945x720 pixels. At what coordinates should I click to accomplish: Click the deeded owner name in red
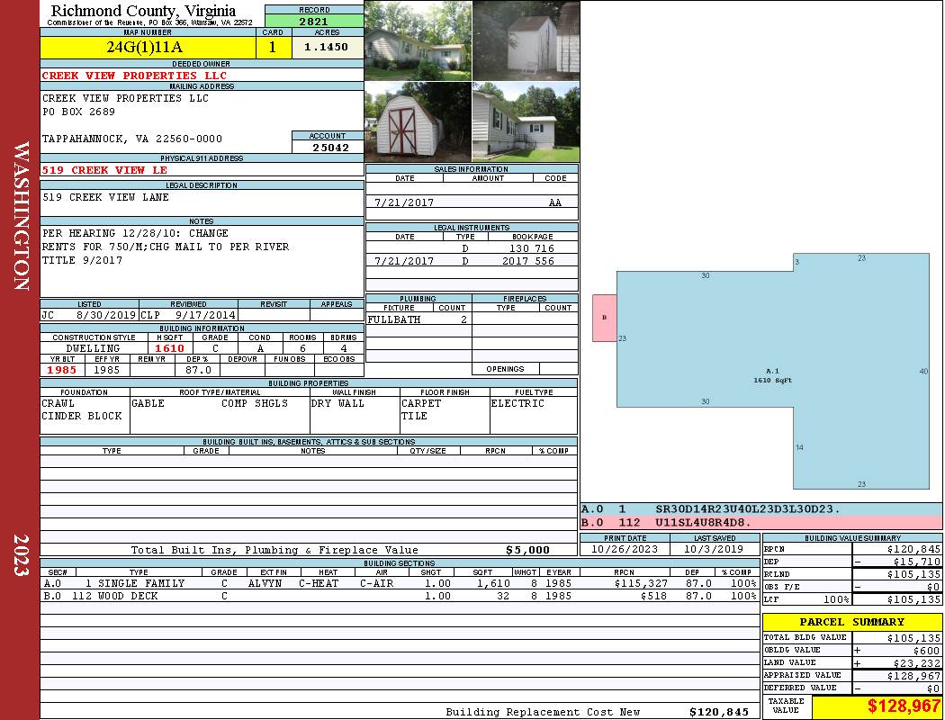(135, 76)
